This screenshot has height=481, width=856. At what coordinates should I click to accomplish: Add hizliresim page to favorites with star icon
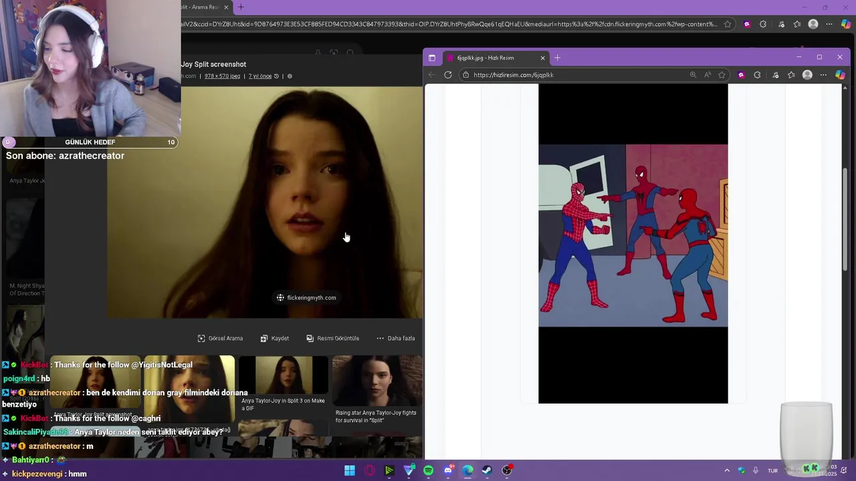click(x=722, y=75)
